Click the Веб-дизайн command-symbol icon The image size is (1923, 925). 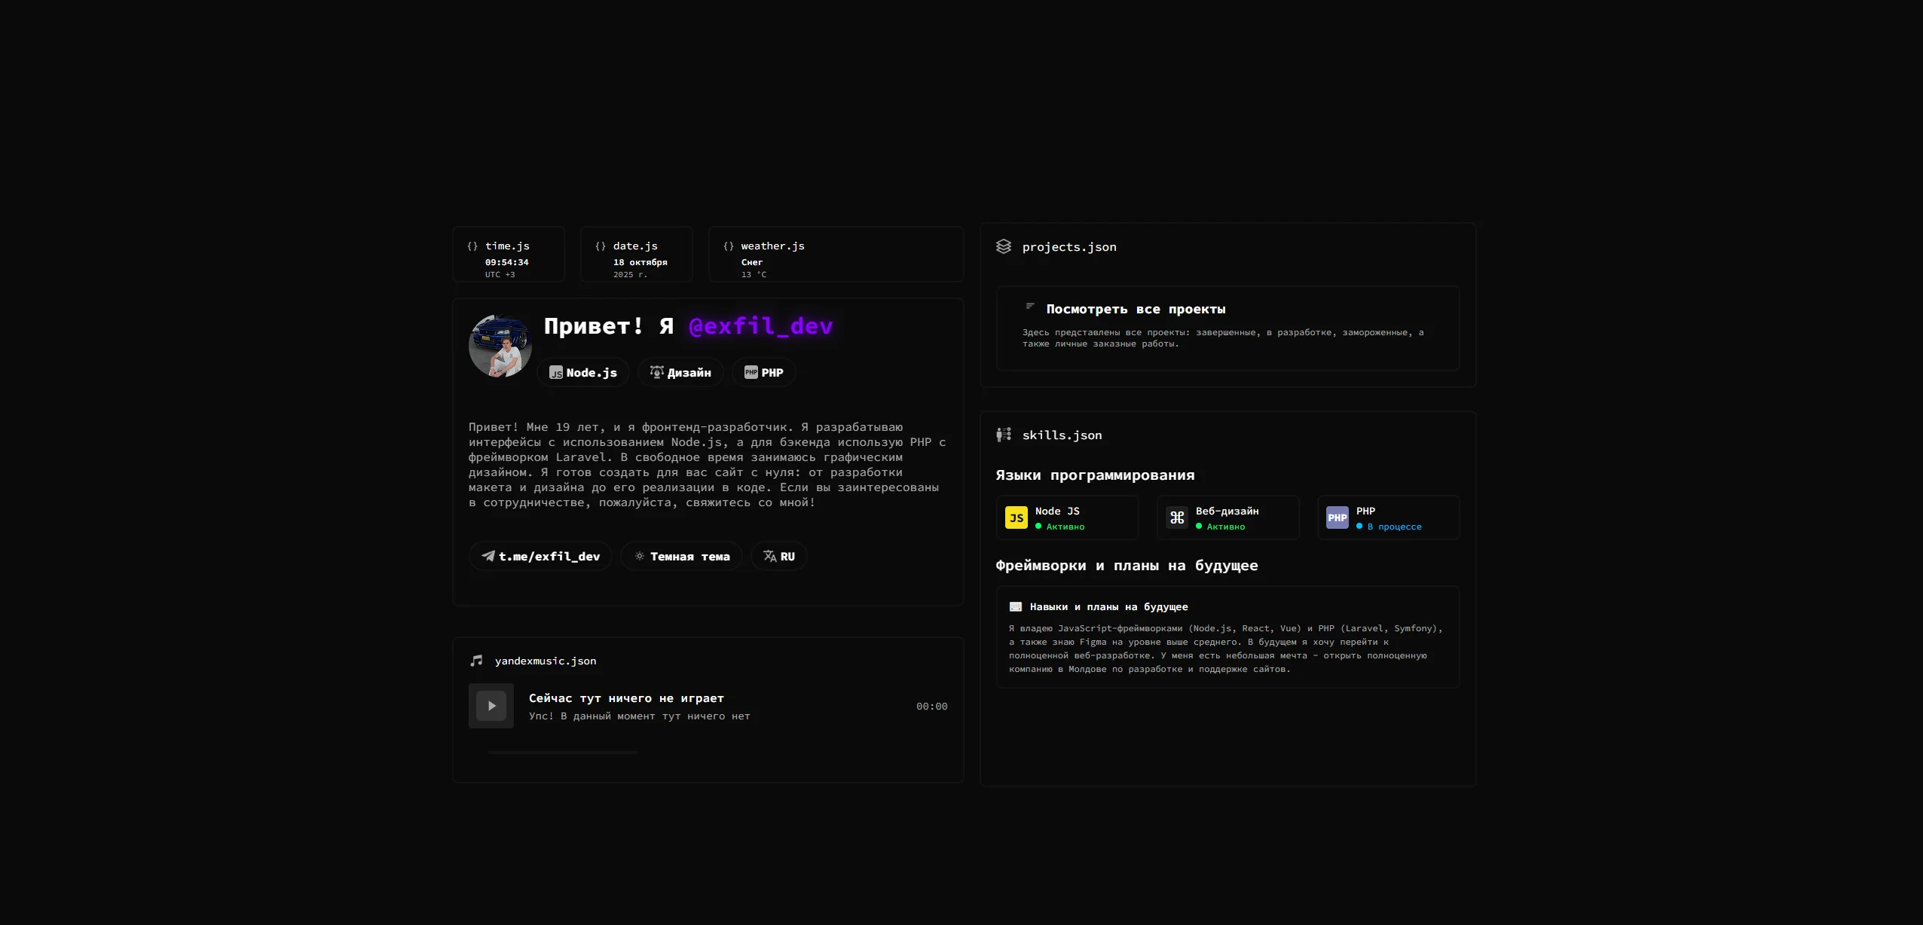[1177, 517]
